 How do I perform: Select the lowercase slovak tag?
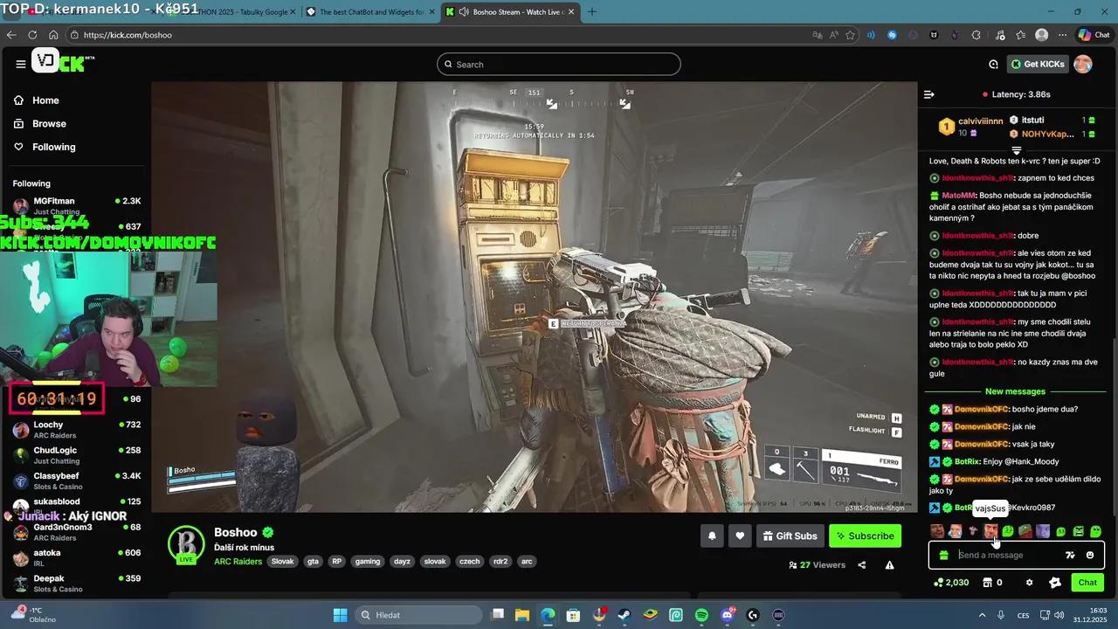pos(435,562)
